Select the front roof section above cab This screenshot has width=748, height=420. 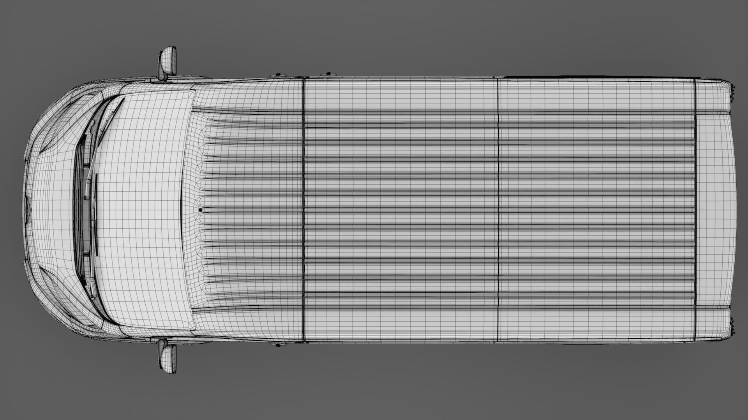click(249, 210)
